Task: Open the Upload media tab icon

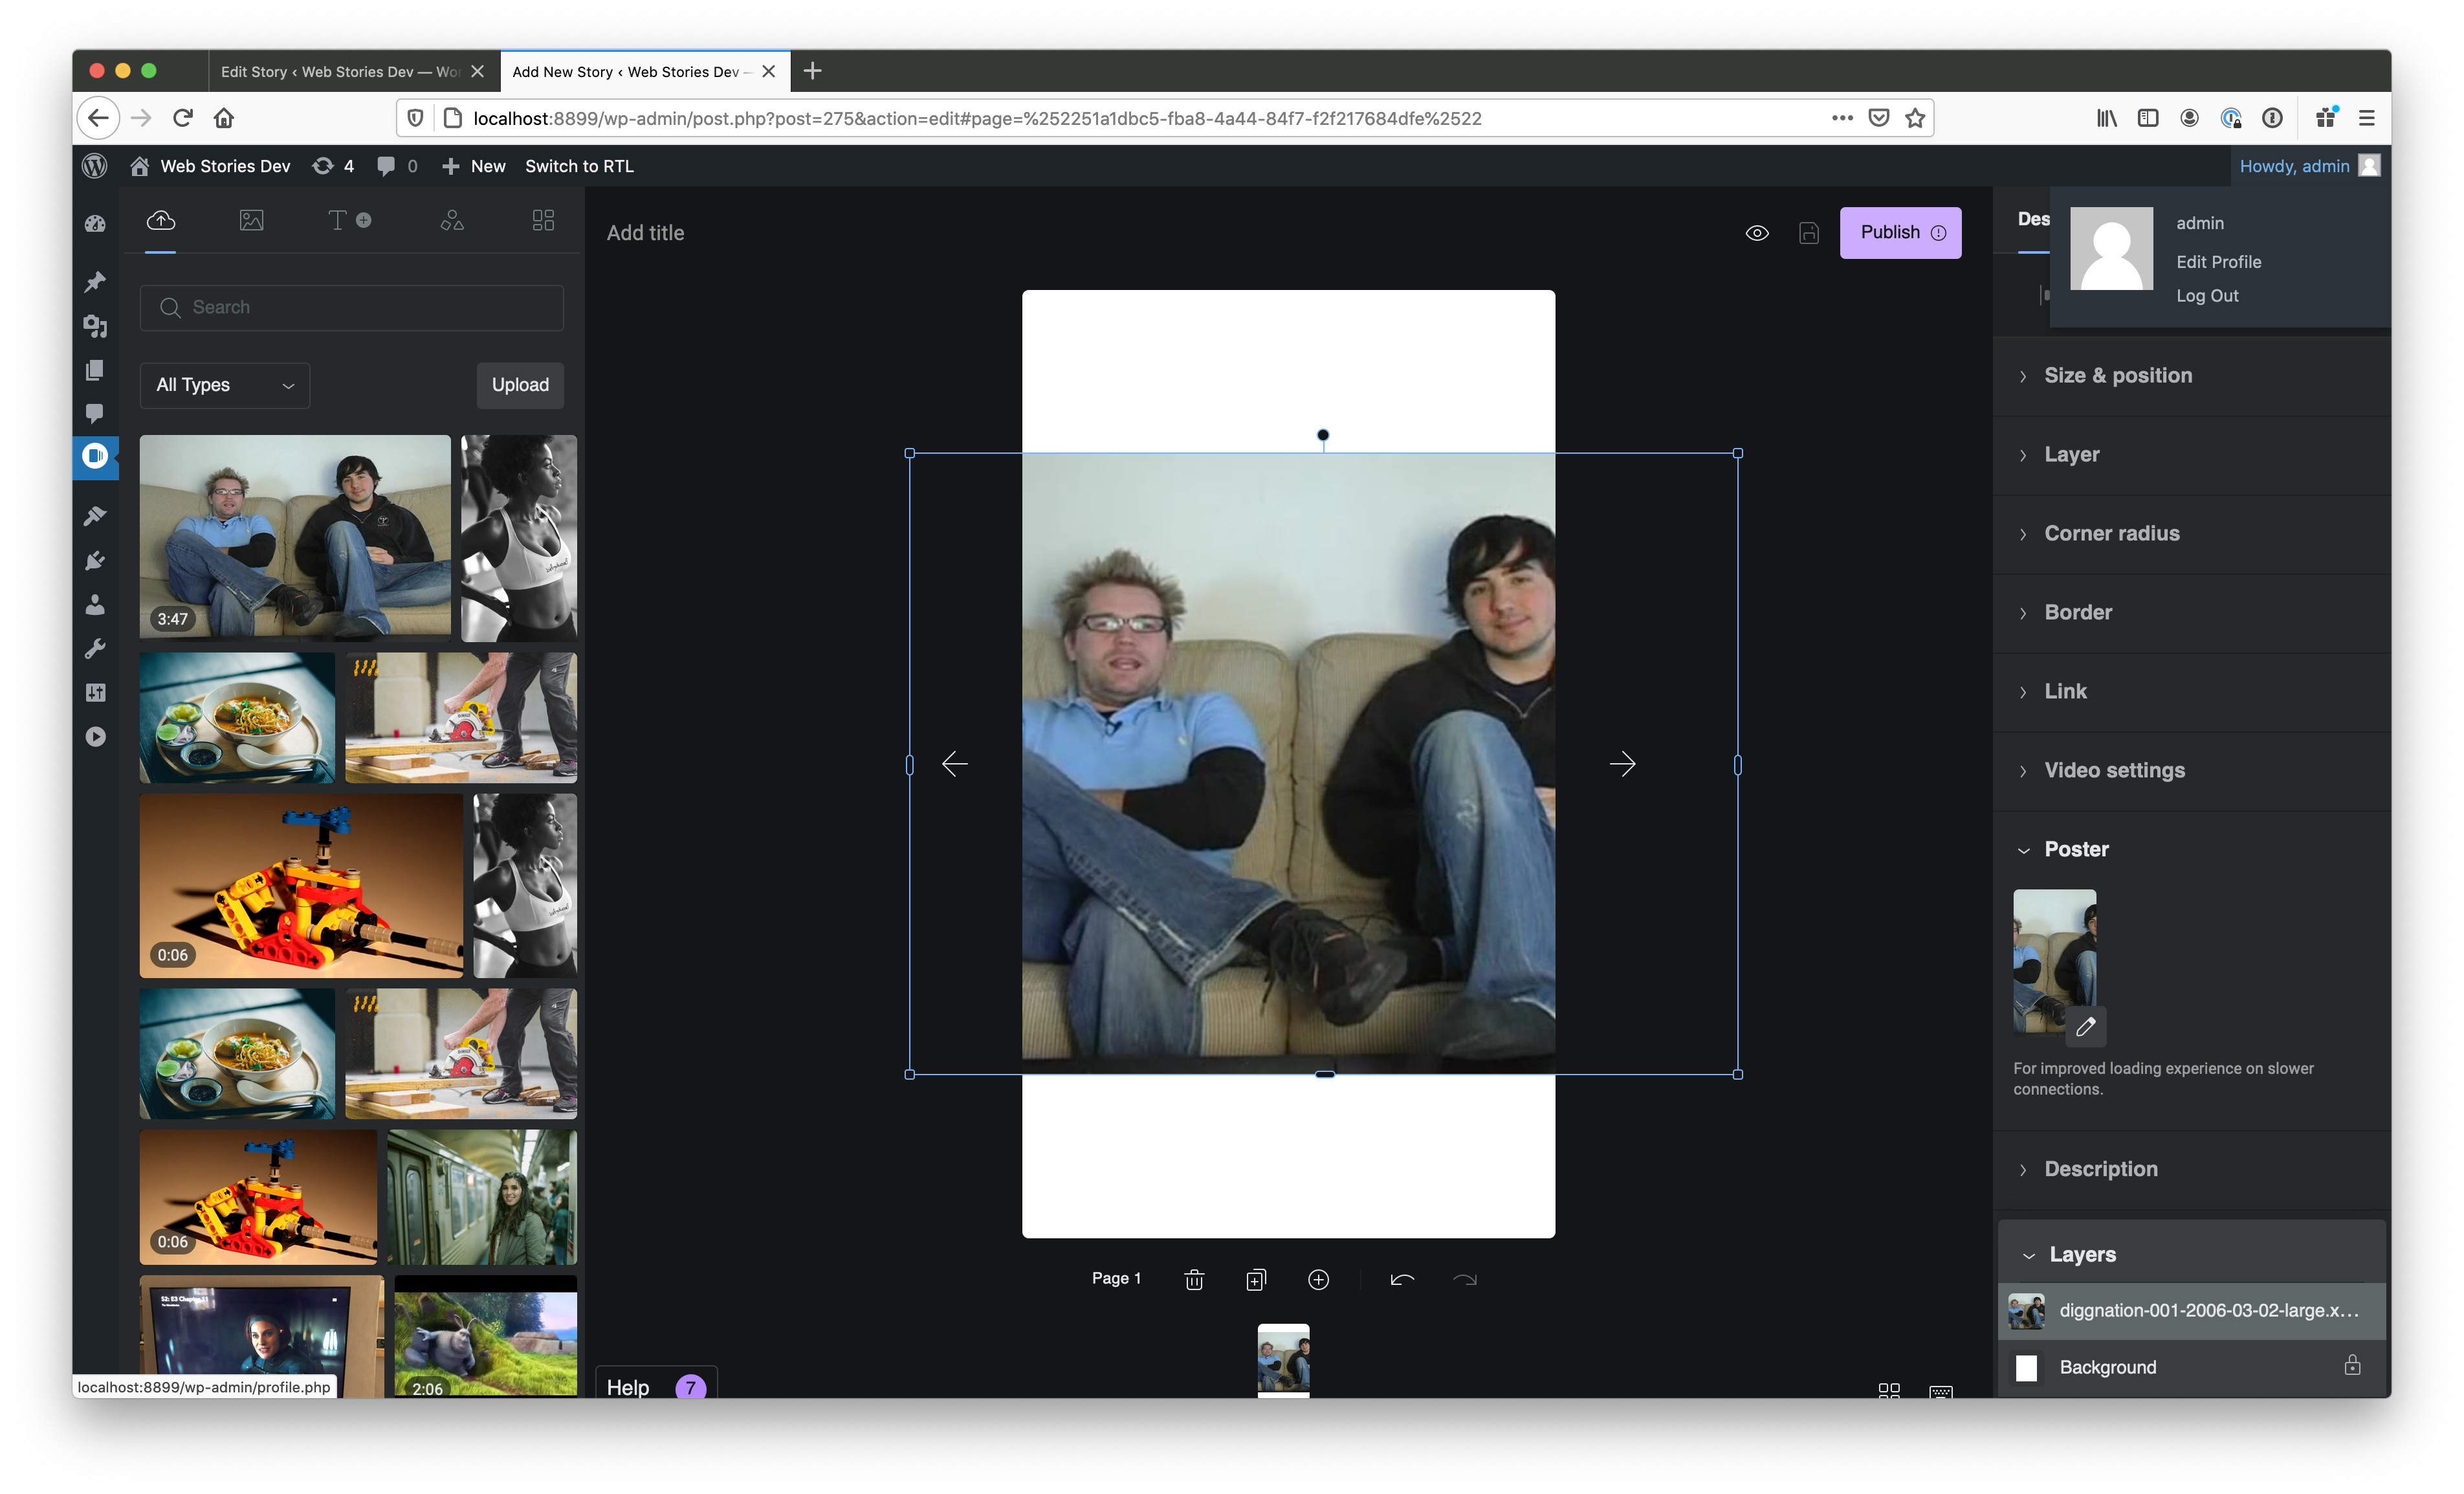Action: [x=161, y=220]
